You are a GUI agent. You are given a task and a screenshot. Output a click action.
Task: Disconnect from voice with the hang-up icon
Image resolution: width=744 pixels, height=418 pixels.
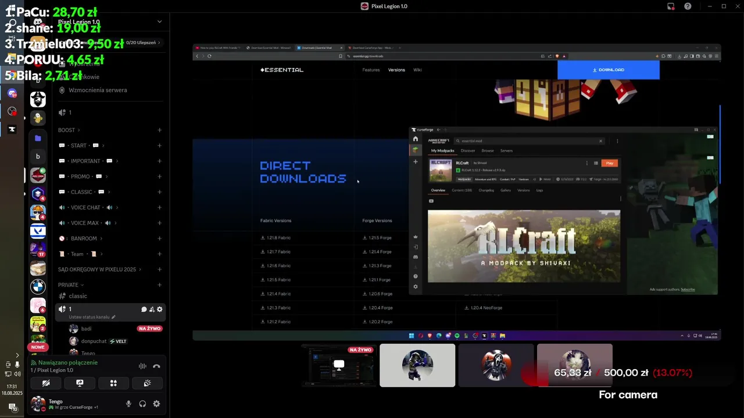(x=156, y=366)
